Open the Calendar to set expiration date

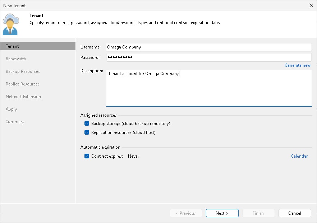tap(299, 156)
